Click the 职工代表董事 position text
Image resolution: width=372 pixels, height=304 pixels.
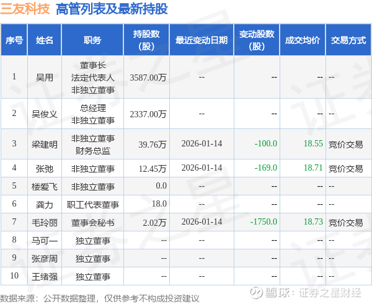(x=92, y=205)
